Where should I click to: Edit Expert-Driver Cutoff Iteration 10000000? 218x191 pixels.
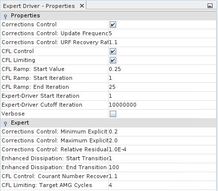[x=162, y=105]
